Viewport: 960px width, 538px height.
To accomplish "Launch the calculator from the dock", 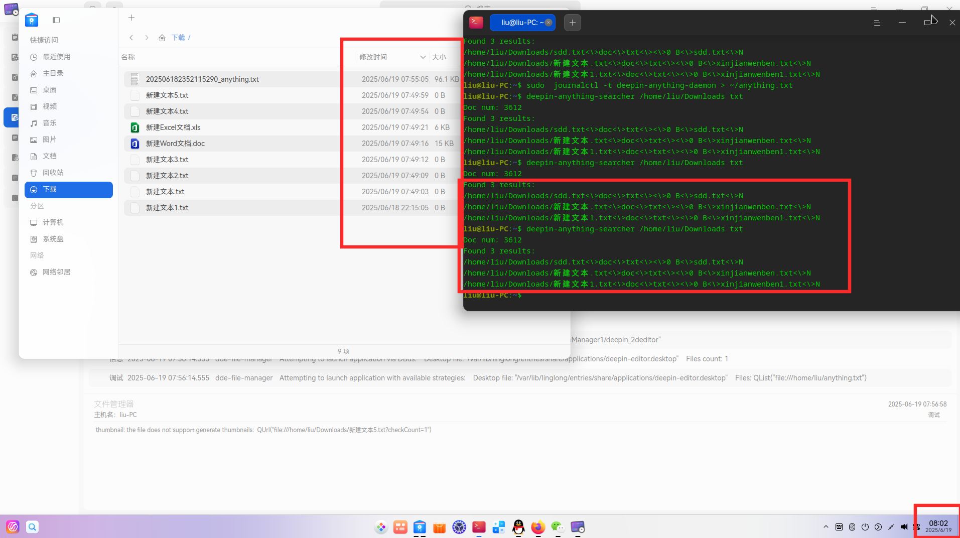I will pyautogui.click(x=498, y=527).
